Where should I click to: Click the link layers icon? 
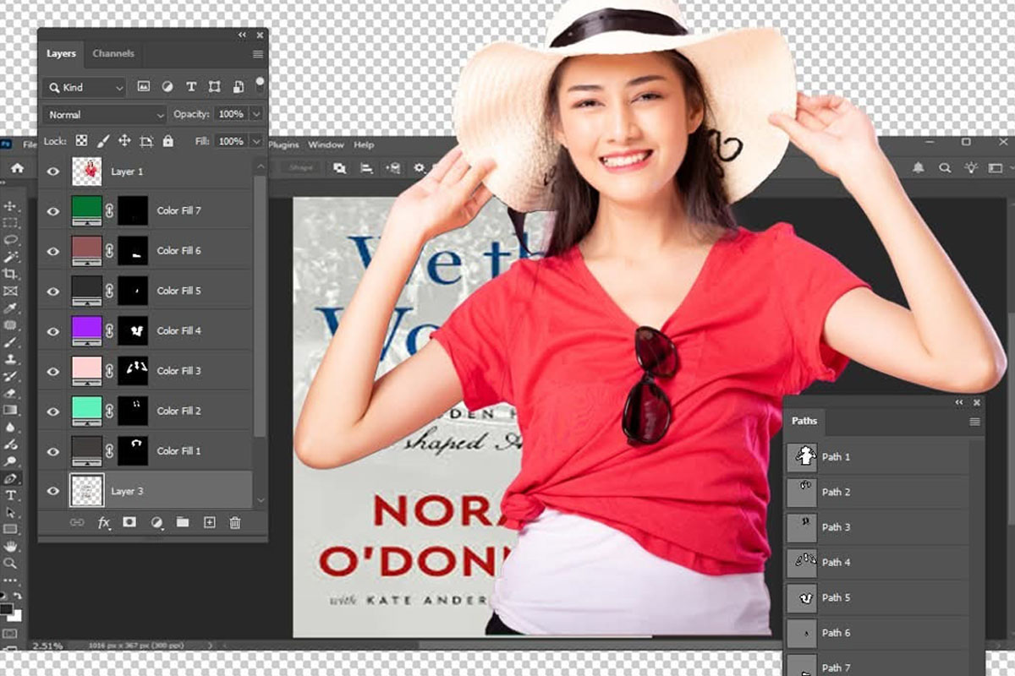77,523
